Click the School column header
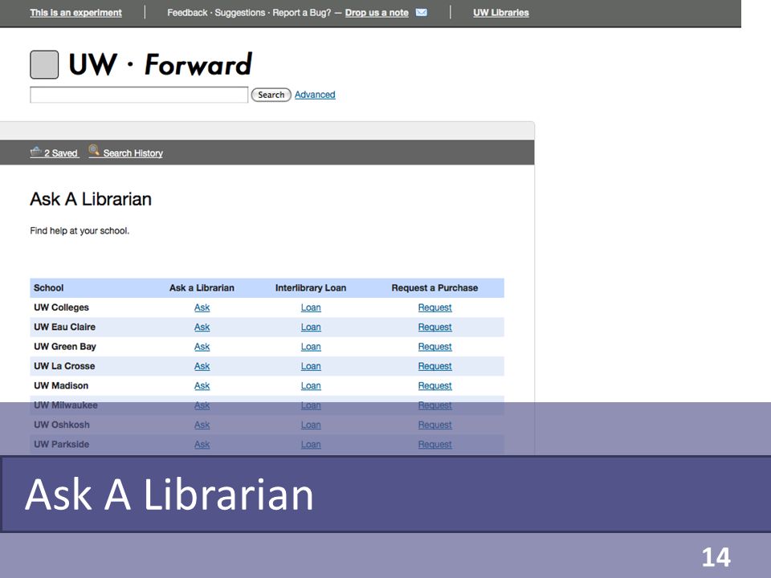The height and width of the screenshot is (578, 771). pos(49,288)
